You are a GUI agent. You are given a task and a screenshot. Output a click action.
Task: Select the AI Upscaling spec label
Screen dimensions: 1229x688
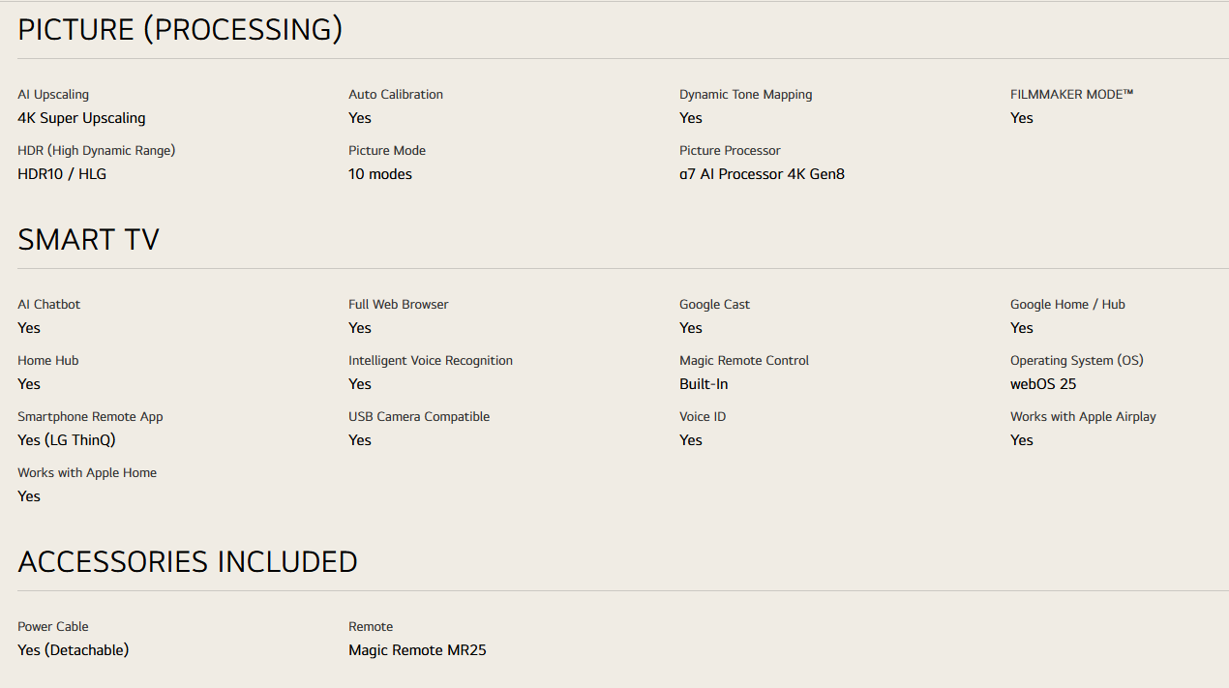(53, 95)
